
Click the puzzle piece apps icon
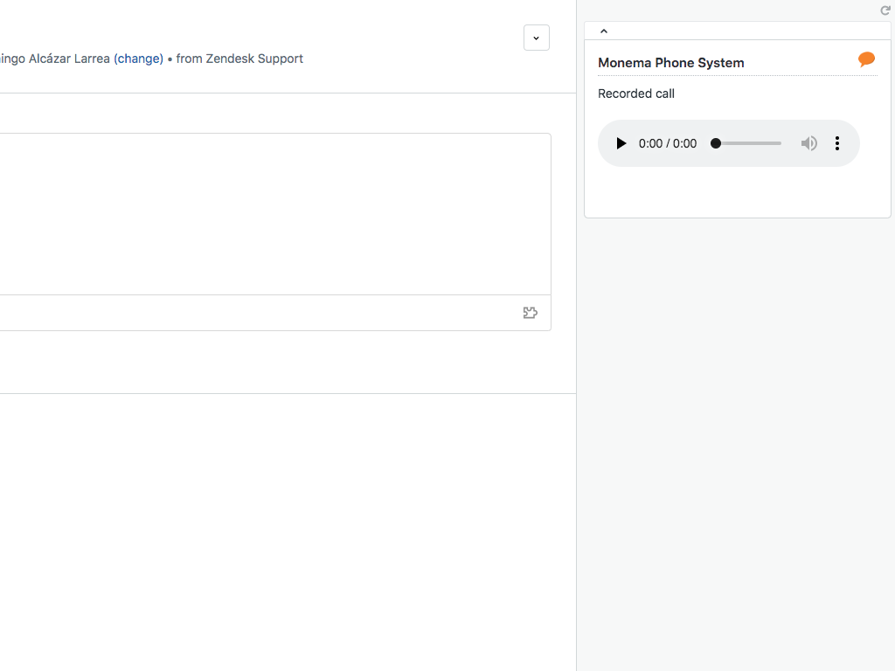coord(531,313)
